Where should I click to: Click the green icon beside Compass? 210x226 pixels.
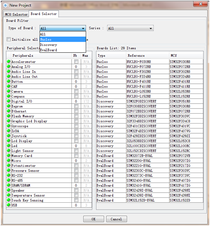(x=9, y=96)
